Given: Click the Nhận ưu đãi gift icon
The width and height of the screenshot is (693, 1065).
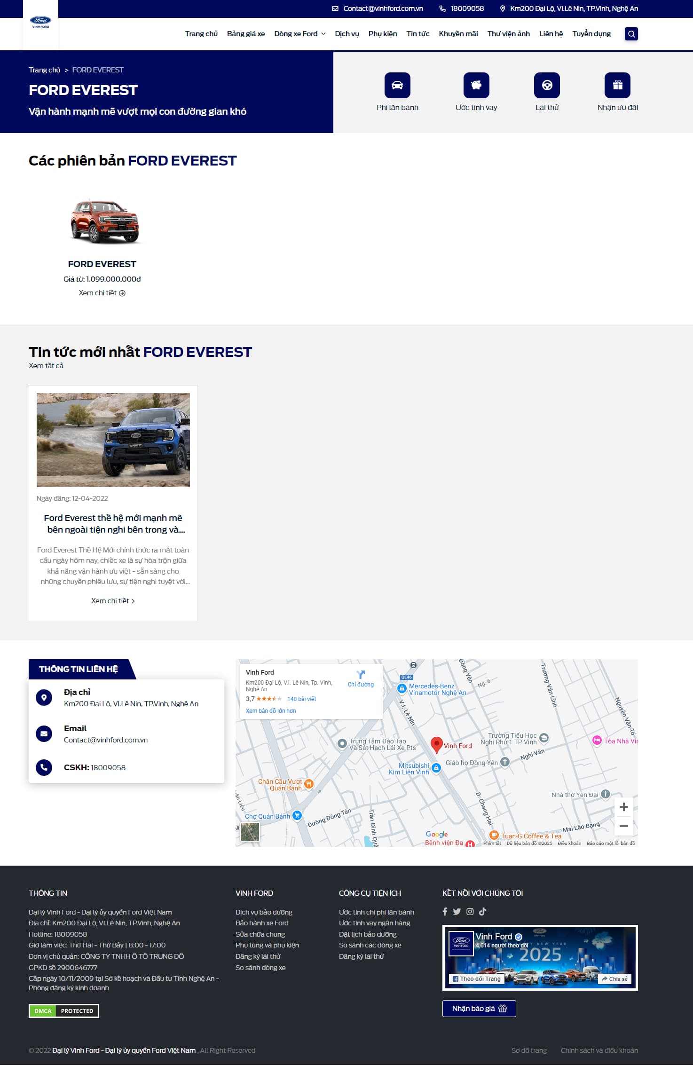Looking at the screenshot, I should pos(617,85).
